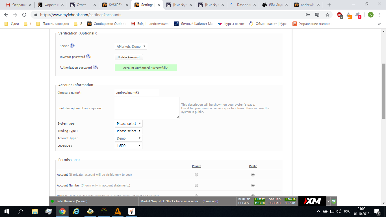
Task: Open the Панель закладок bookmark folder
Action: click(53, 24)
